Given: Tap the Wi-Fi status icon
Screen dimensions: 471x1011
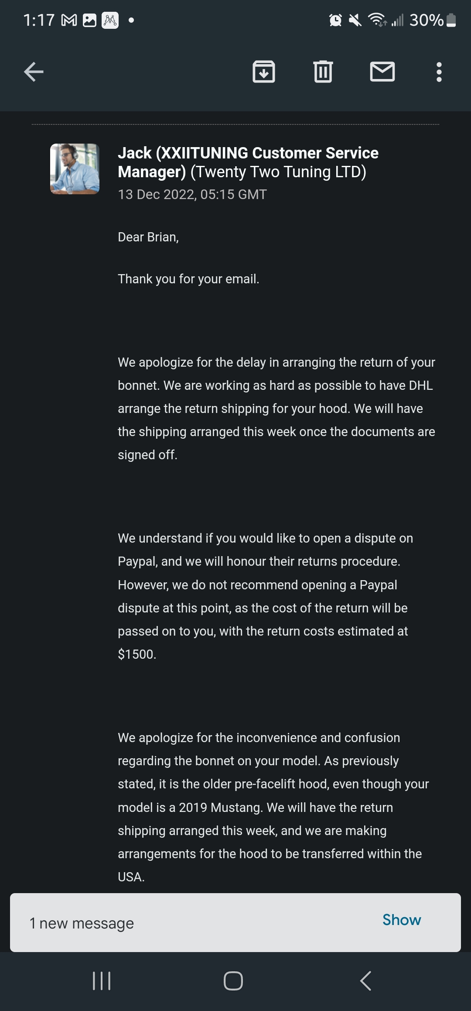Looking at the screenshot, I should [x=377, y=20].
